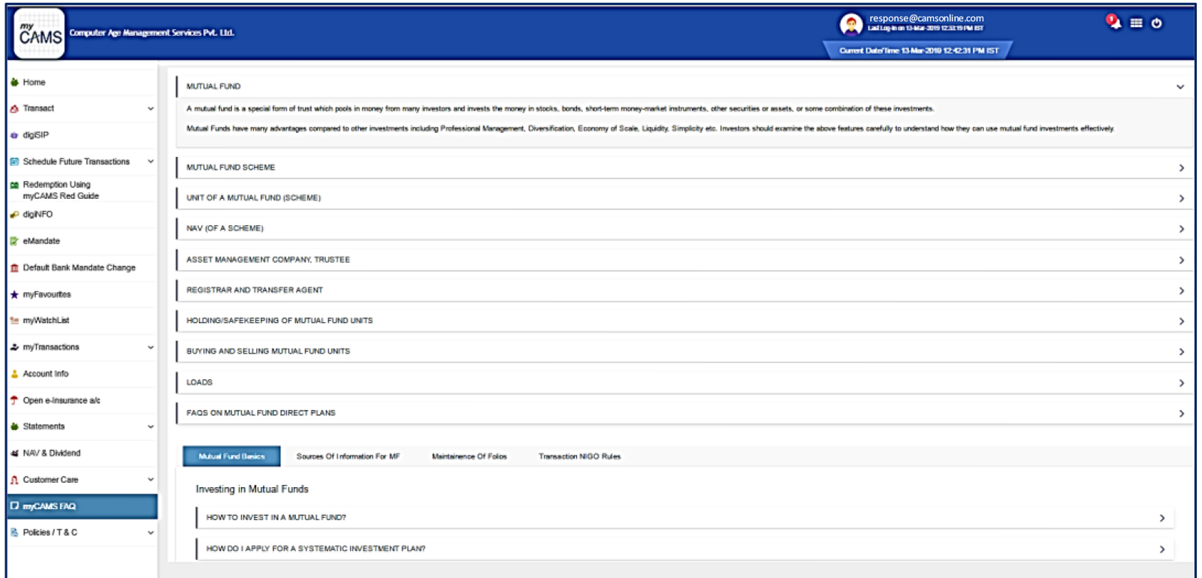This screenshot has width=1202, height=578.
Task: Click the notification bell icon in header
Action: point(1113,22)
